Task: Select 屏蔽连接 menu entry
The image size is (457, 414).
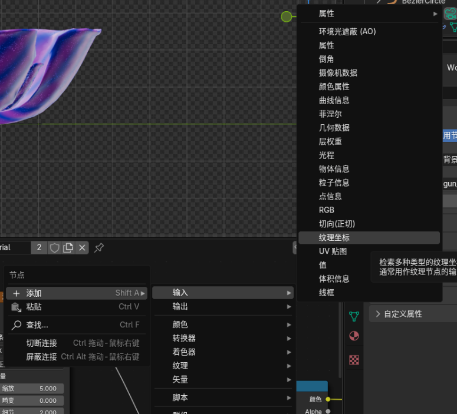Action: (76, 357)
